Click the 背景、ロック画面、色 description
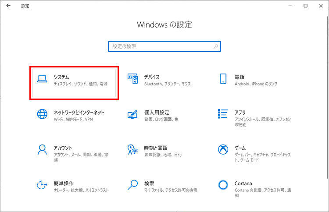 [x=161, y=119]
